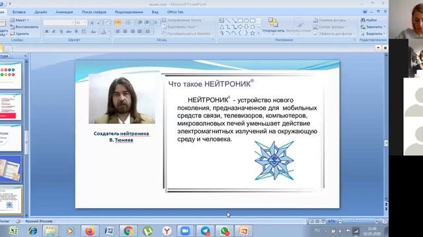
Task: Select the triangle shape
Action: click(221, 27)
